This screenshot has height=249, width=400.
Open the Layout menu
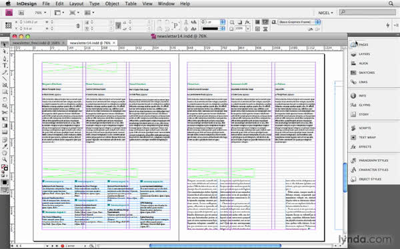(76, 3)
